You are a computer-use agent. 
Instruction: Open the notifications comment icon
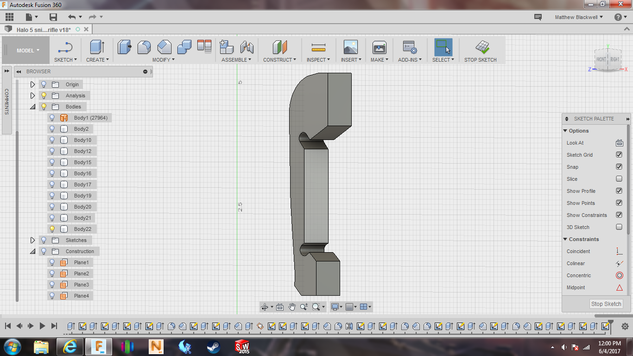[538, 17]
